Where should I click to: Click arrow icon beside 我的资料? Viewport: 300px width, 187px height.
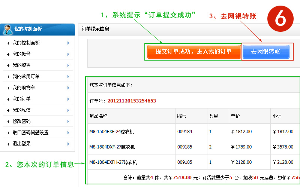coord(68,65)
